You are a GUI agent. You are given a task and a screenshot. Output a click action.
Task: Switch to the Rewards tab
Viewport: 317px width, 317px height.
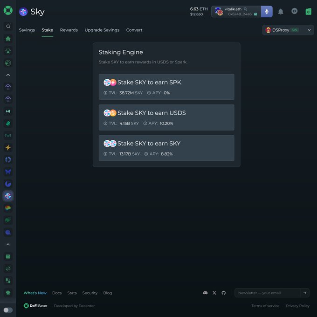(x=69, y=30)
